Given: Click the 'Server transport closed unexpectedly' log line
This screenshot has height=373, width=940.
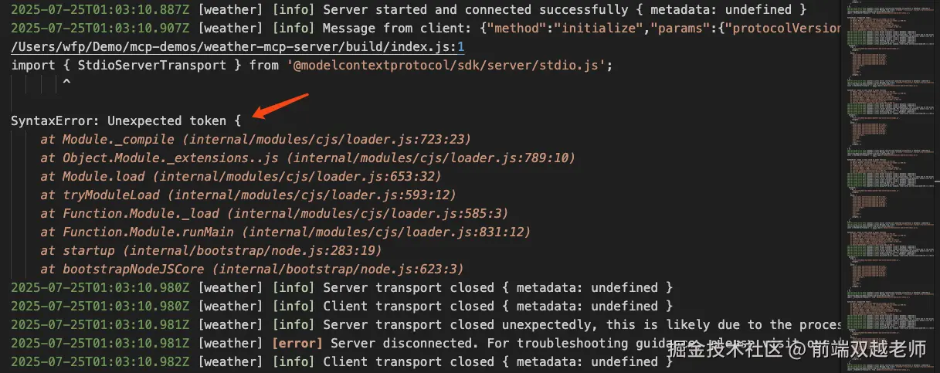Looking at the screenshot, I should [541, 325].
